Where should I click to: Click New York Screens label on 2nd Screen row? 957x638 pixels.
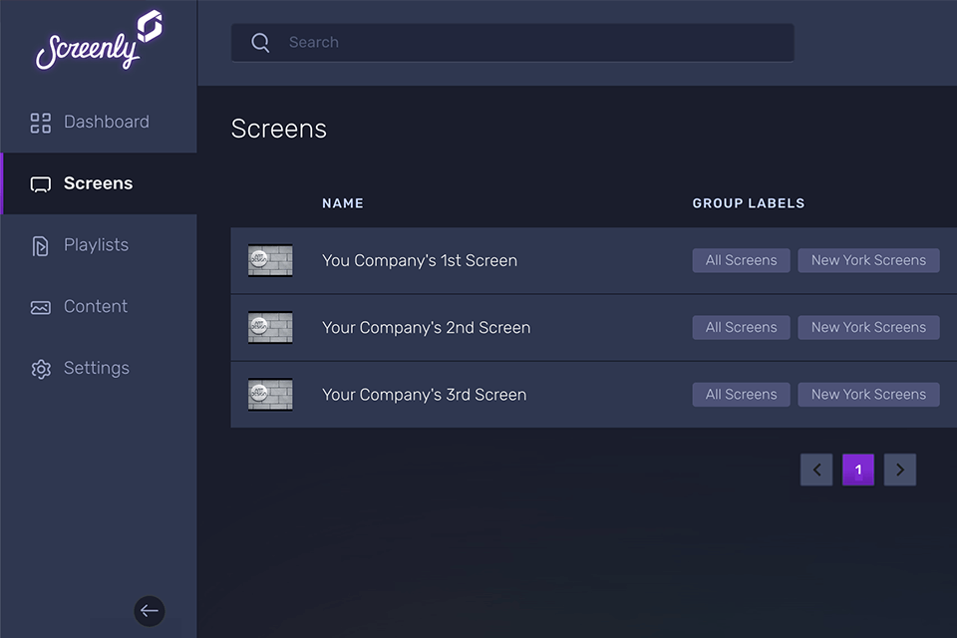point(868,328)
